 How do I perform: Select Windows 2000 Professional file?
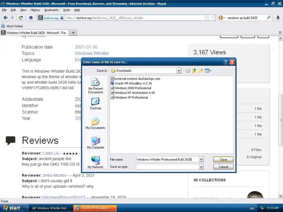[131, 88]
